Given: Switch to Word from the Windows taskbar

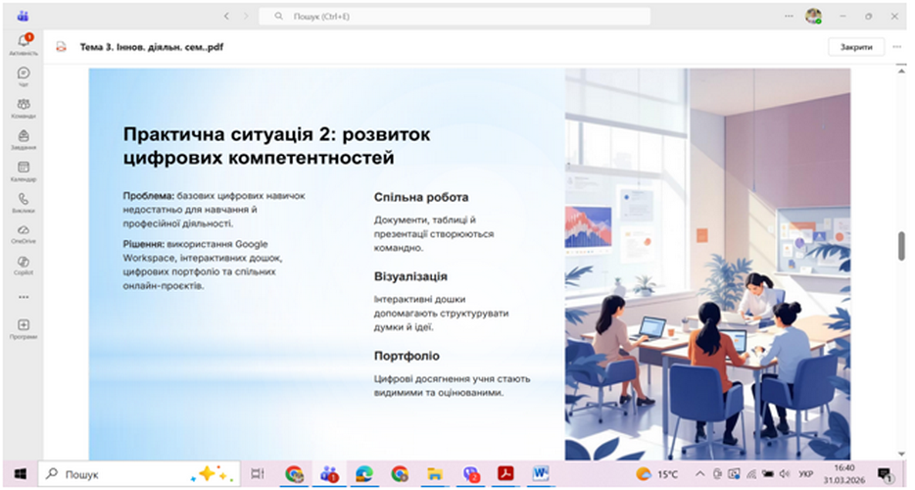Looking at the screenshot, I should click(540, 474).
